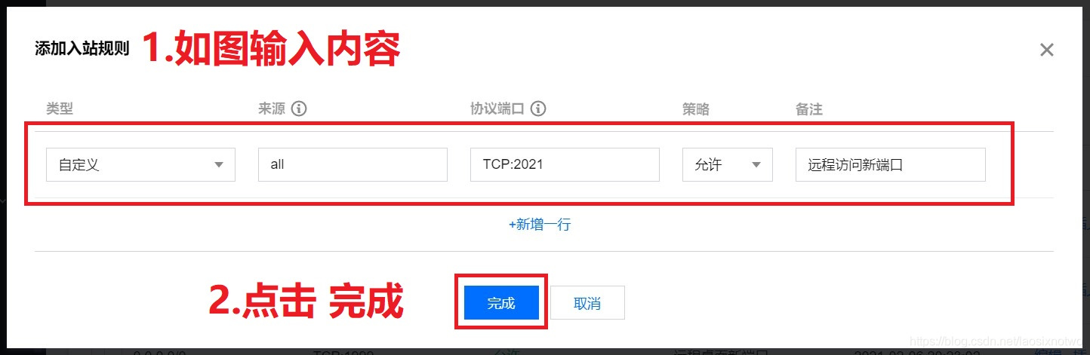
Task: Focus the source field containing all
Action: (353, 164)
